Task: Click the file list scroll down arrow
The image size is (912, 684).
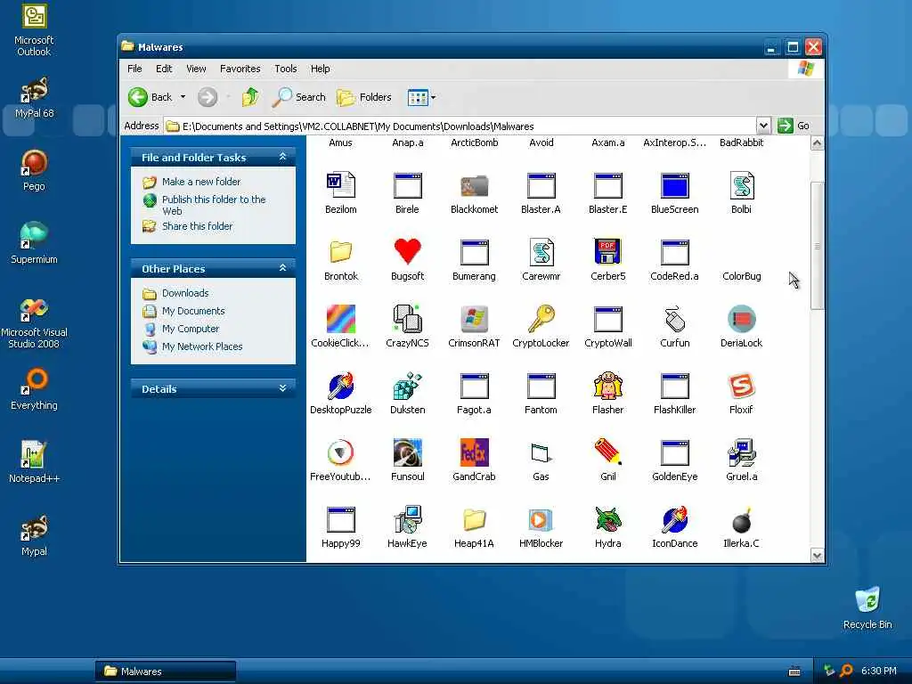Action: [x=818, y=556]
